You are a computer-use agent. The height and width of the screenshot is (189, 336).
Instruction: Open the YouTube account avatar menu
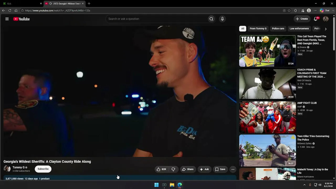click(x=326, y=19)
